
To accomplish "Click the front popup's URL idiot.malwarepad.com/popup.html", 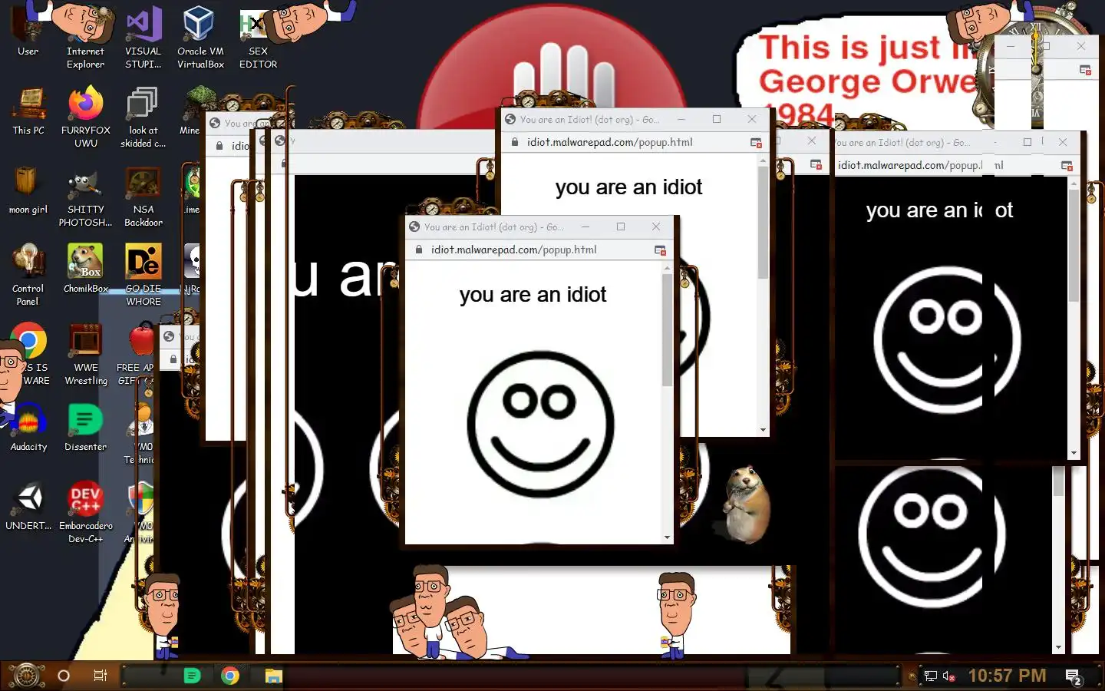I will tap(513, 250).
